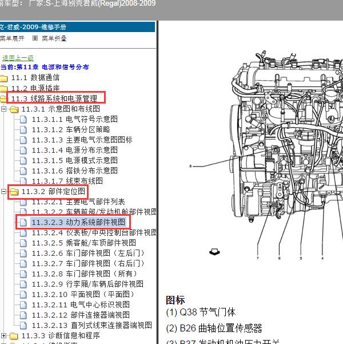This screenshot has width=343, height=344.
Task: Open 11.3.2.9 行李厢/车辆后部件视图
Action: pyautogui.click(x=87, y=284)
